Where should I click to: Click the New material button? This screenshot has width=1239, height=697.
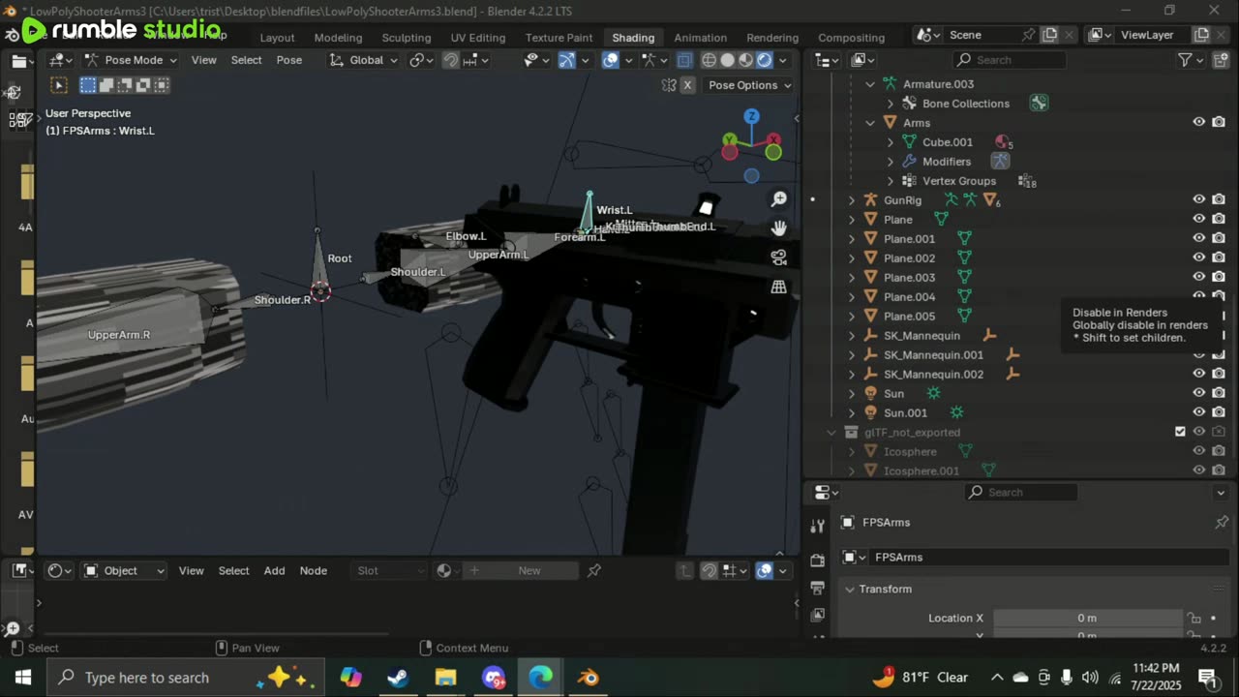coord(529,570)
